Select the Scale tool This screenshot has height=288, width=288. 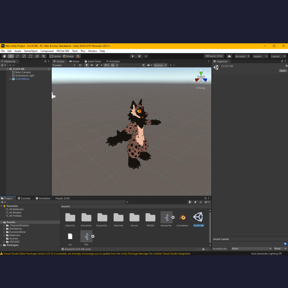24,56
